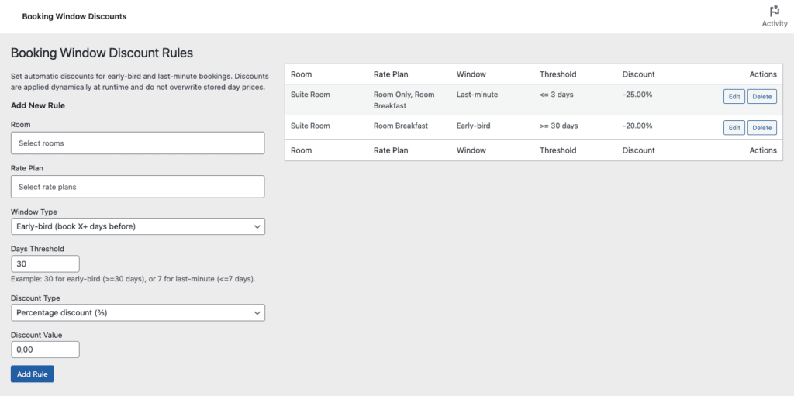Expand the Window Type dropdown
This screenshot has width=794, height=396.
point(137,226)
